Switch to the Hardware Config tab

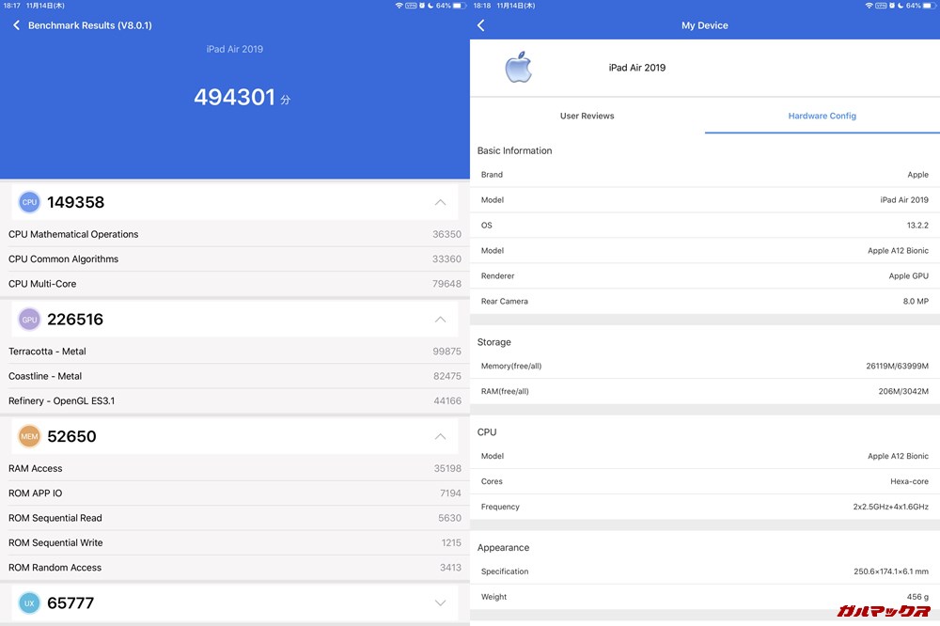point(822,116)
